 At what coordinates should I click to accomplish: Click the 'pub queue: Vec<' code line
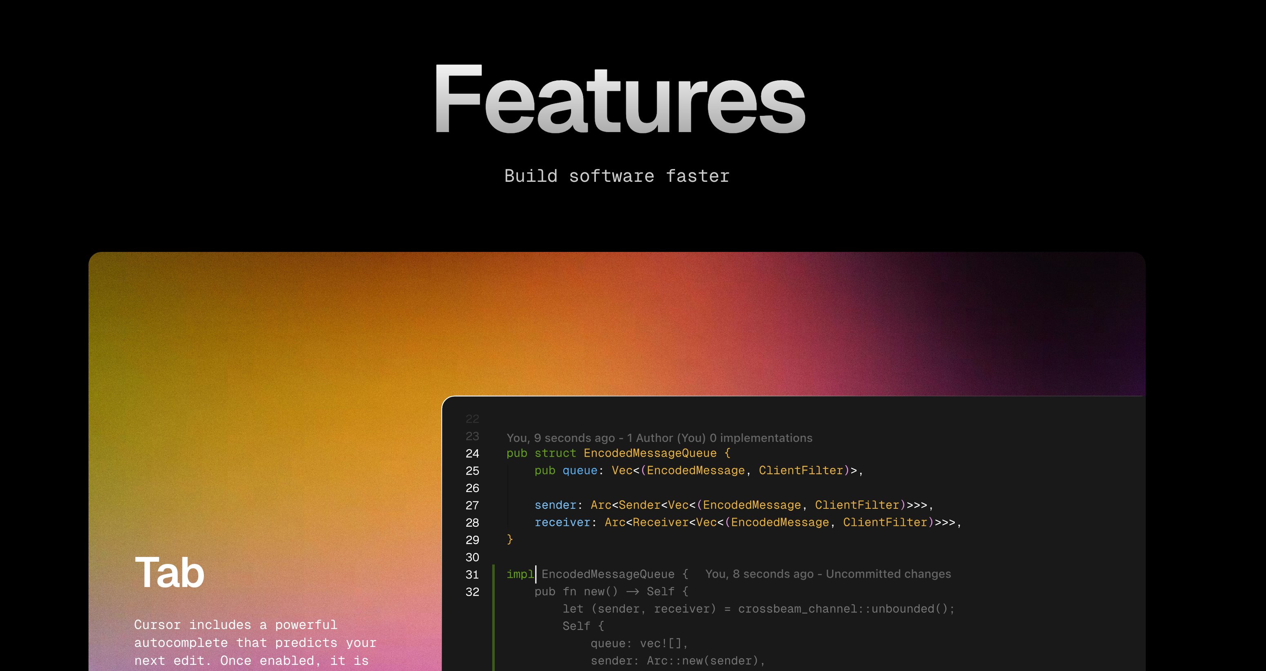point(698,470)
